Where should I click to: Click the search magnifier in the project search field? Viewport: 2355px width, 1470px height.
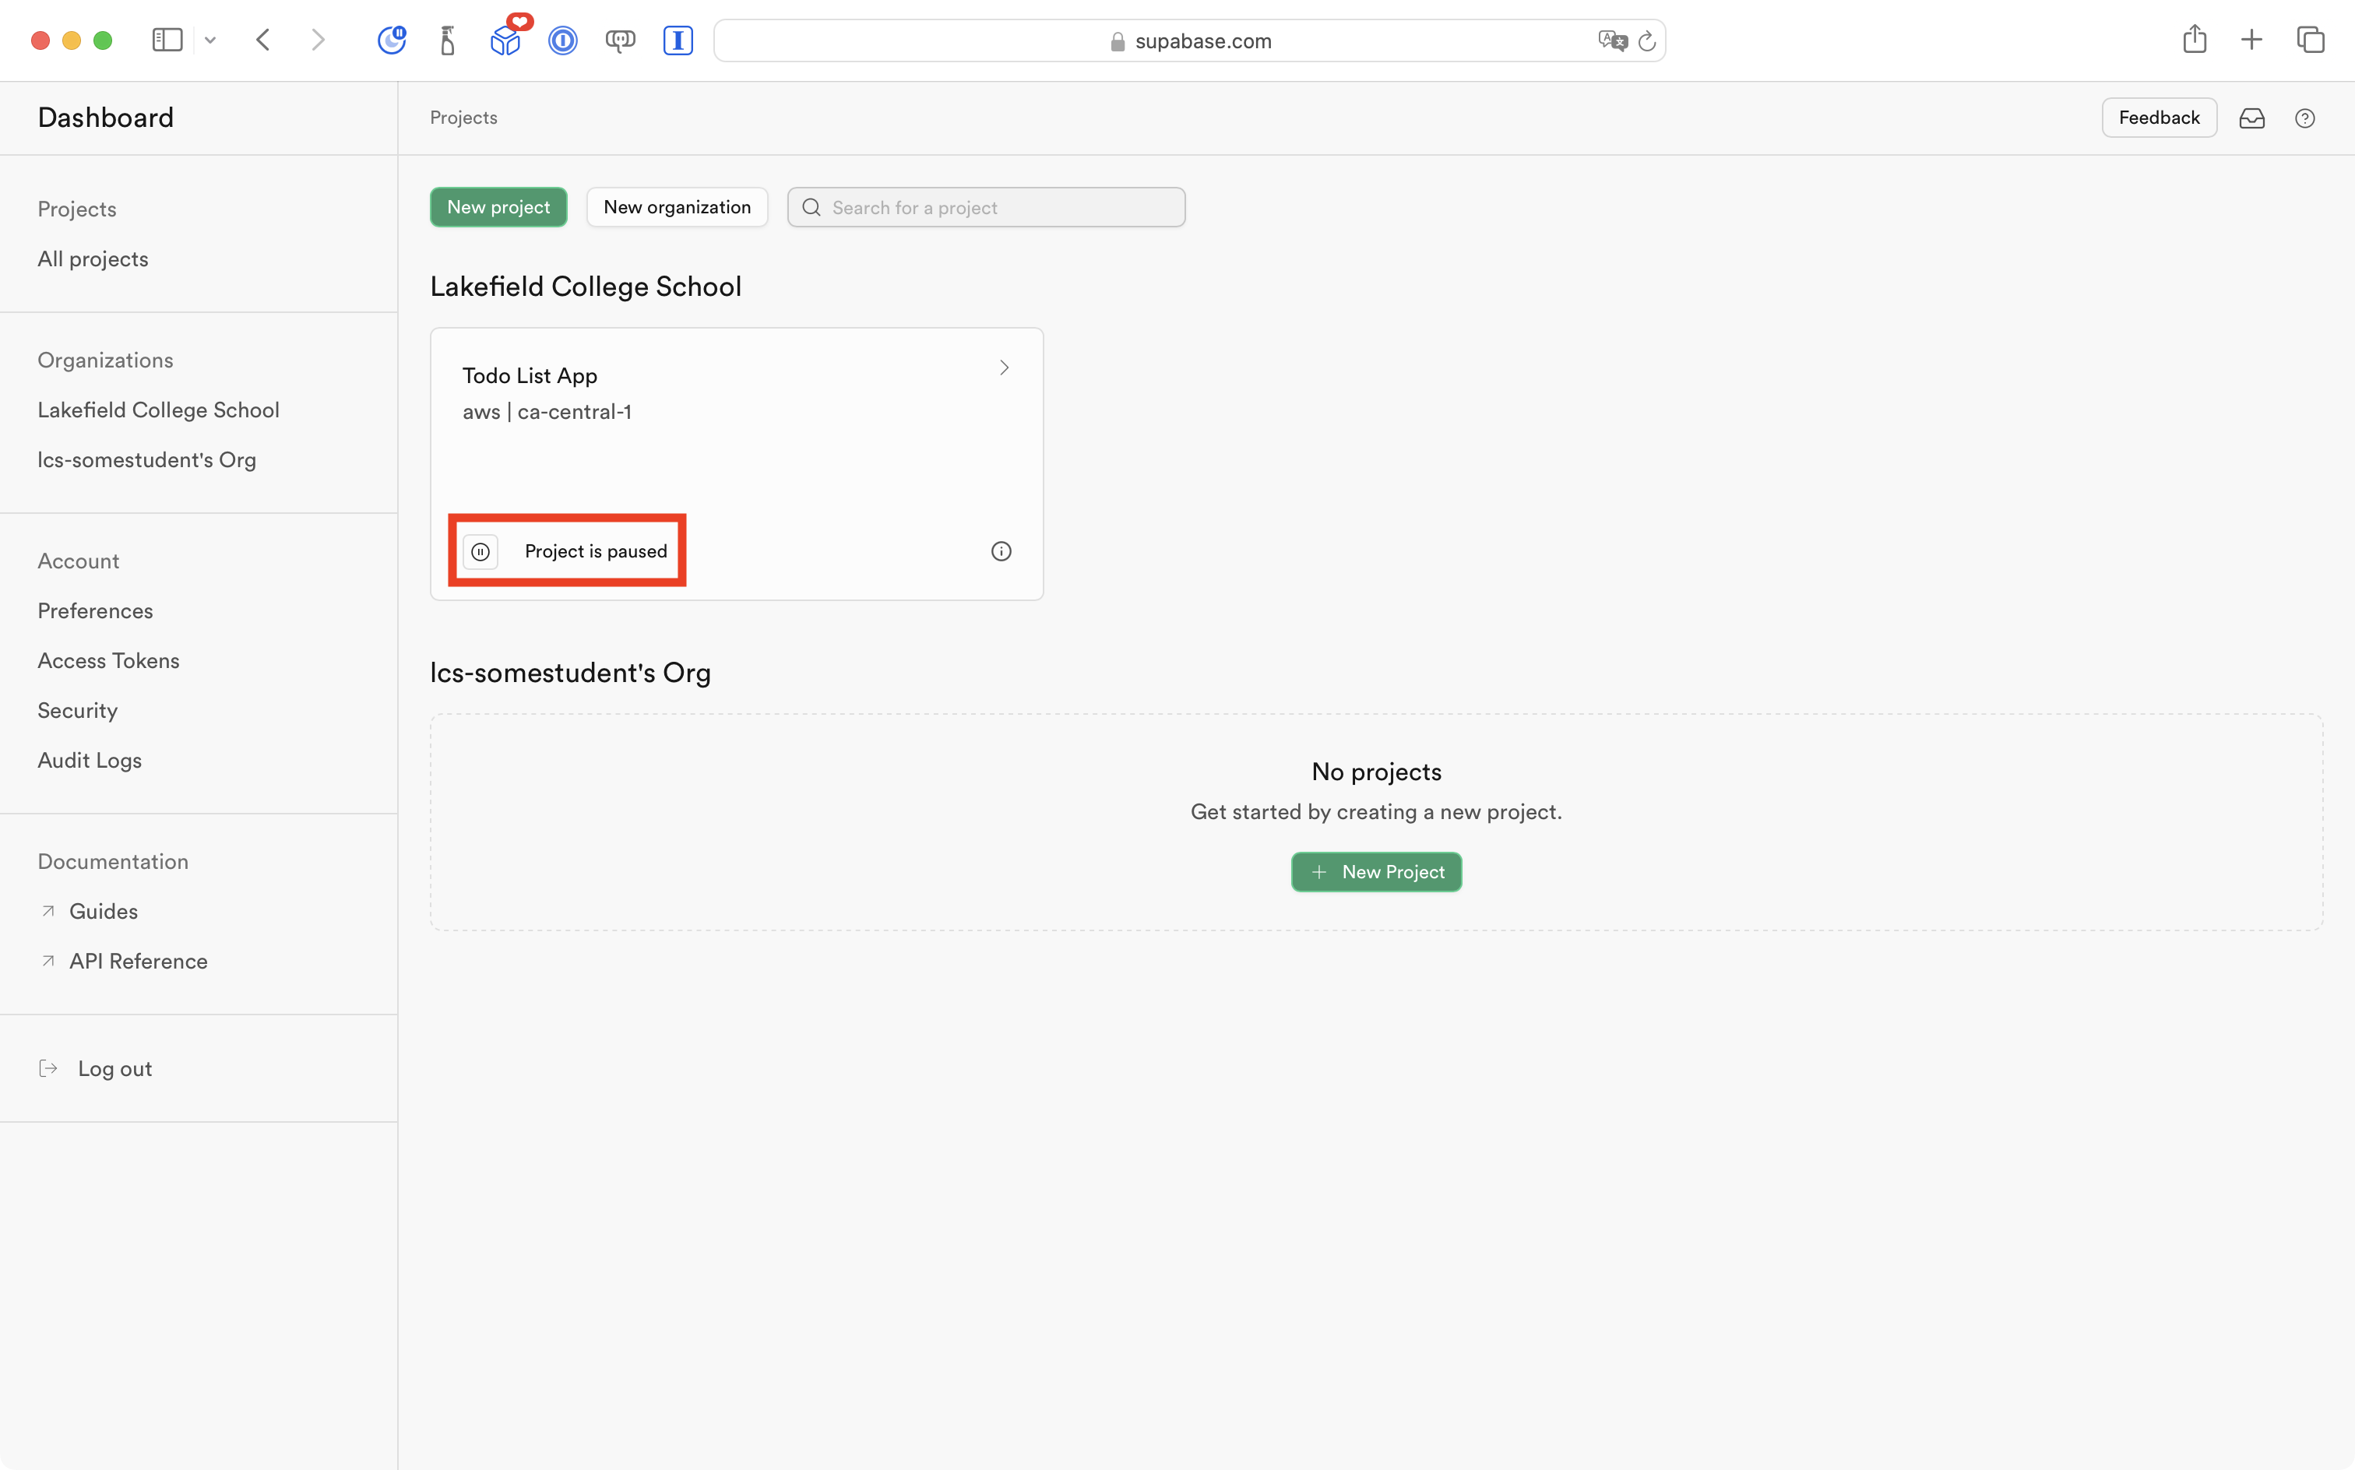coord(811,207)
